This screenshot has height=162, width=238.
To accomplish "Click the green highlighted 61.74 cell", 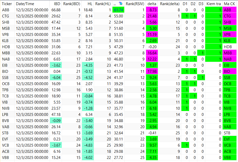I will [118, 10].
